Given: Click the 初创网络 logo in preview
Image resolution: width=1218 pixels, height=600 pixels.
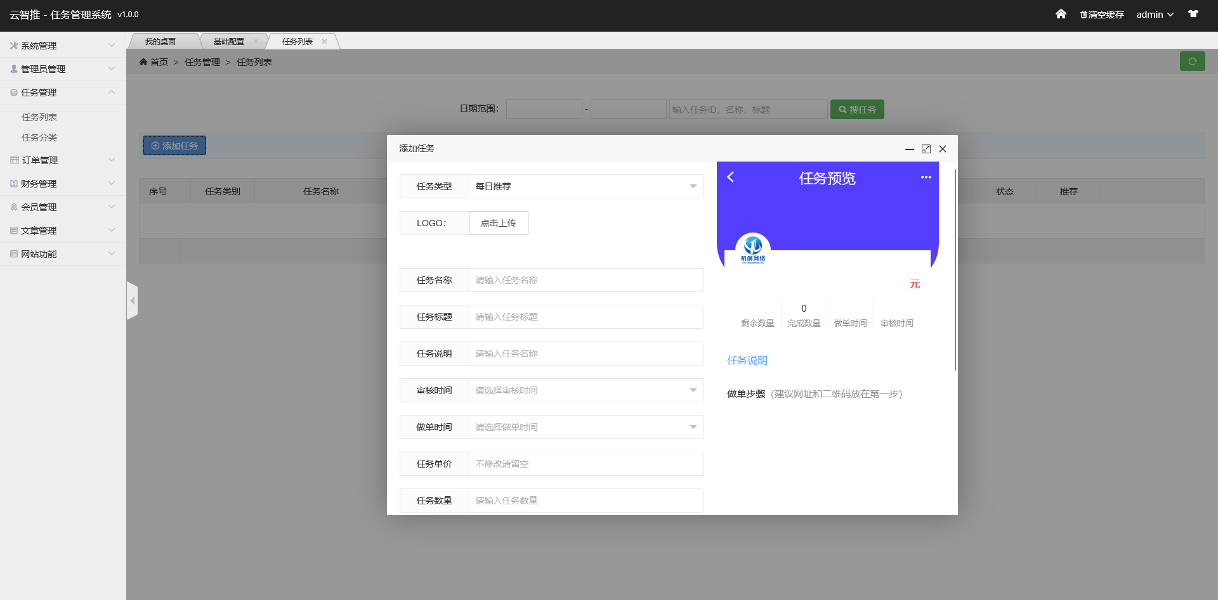Looking at the screenshot, I should click(x=753, y=249).
